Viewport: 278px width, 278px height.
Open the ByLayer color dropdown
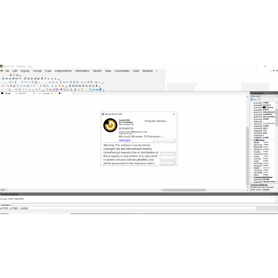pos(16,93)
